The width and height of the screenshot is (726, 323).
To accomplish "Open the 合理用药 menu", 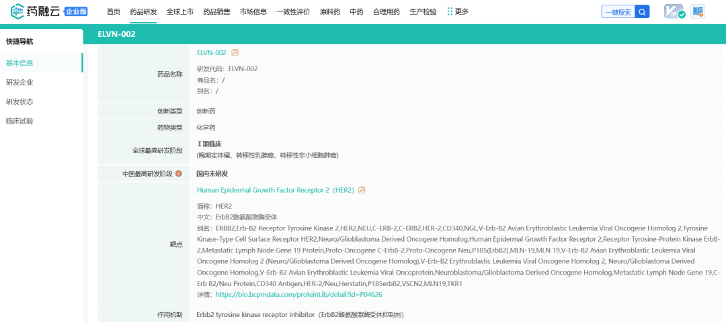I will [386, 12].
